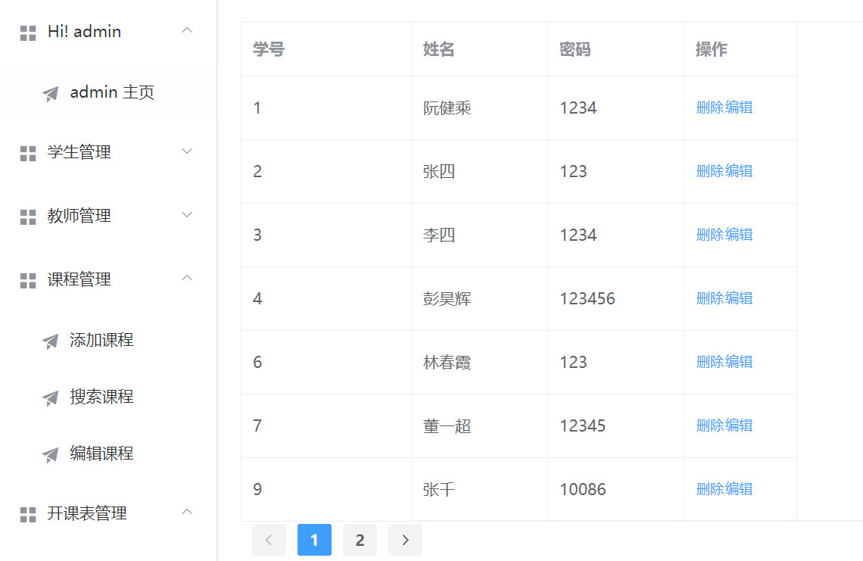
Task: Click paper plane icon beside 添加课程
Action: tap(51, 341)
